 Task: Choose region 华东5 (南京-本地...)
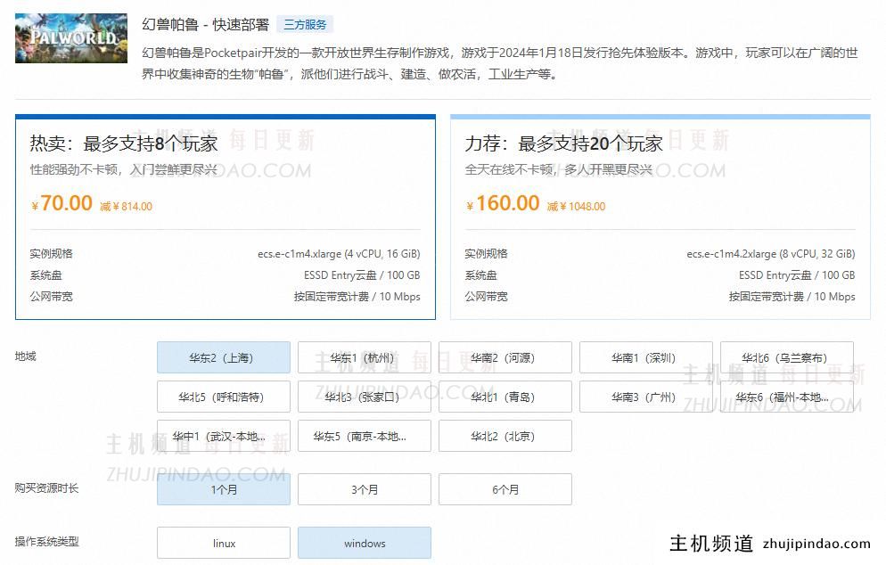click(x=365, y=436)
